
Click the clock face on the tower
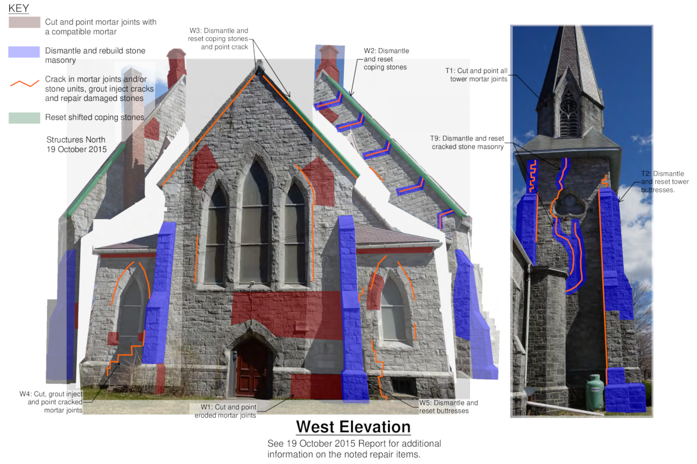tap(568, 106)
